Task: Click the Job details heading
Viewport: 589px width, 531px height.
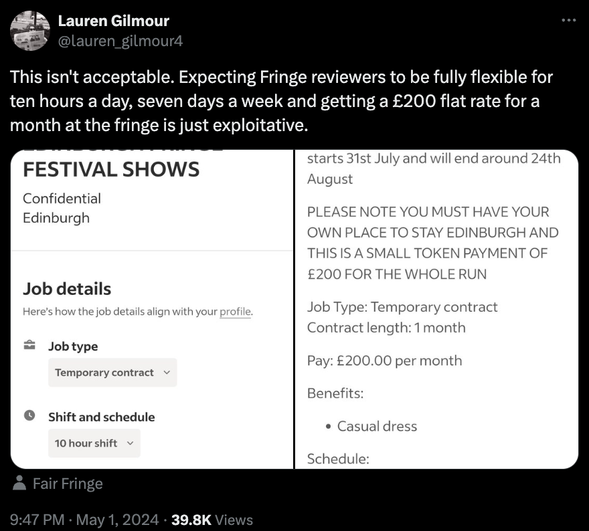Action: point(67,289)
